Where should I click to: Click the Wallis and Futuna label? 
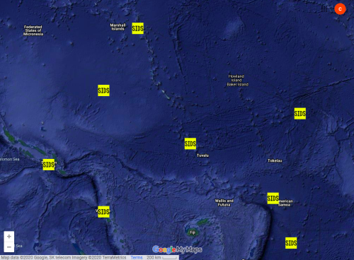tap(224, 203)
